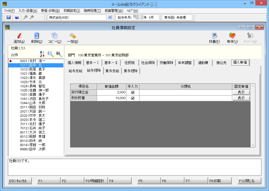Screen dimensions: 269x191
Task: Open the 就業管理(W) menu
Action: pyautogui.click(x=114, y=10)
